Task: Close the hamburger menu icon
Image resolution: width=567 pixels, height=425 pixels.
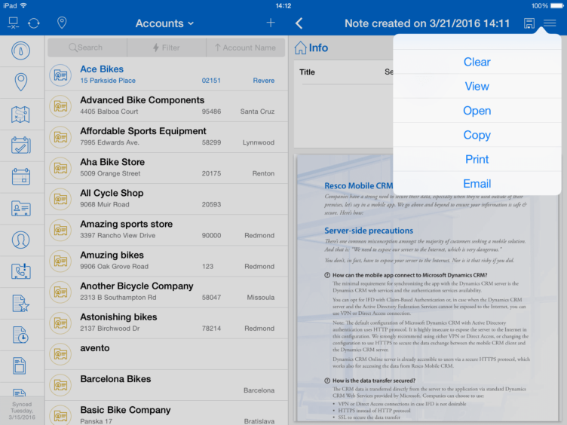Action: (550, 23)
